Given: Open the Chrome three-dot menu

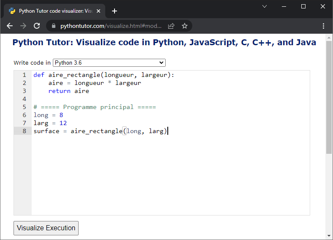Looking at the screenshot, I should tap(323, 26).
